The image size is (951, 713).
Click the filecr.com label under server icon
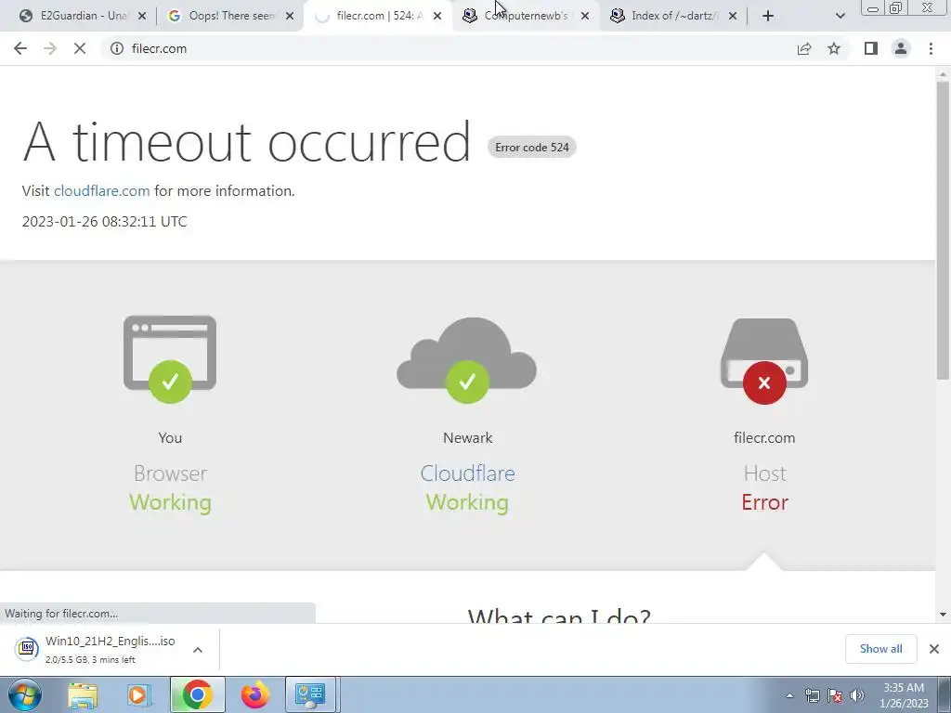pos(764,438)
